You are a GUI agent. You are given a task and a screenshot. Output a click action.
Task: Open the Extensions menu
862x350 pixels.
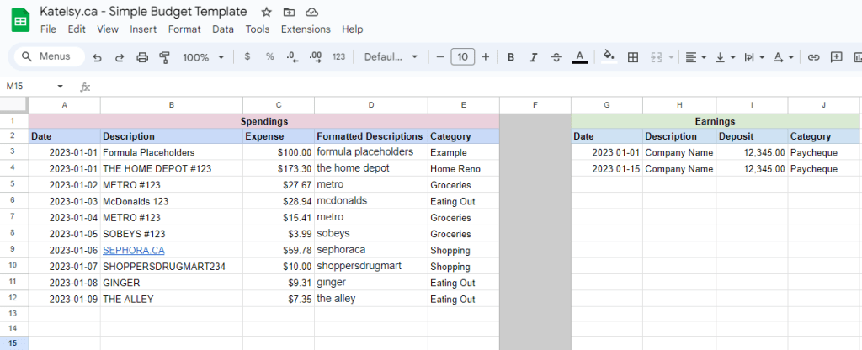point(306,29)
